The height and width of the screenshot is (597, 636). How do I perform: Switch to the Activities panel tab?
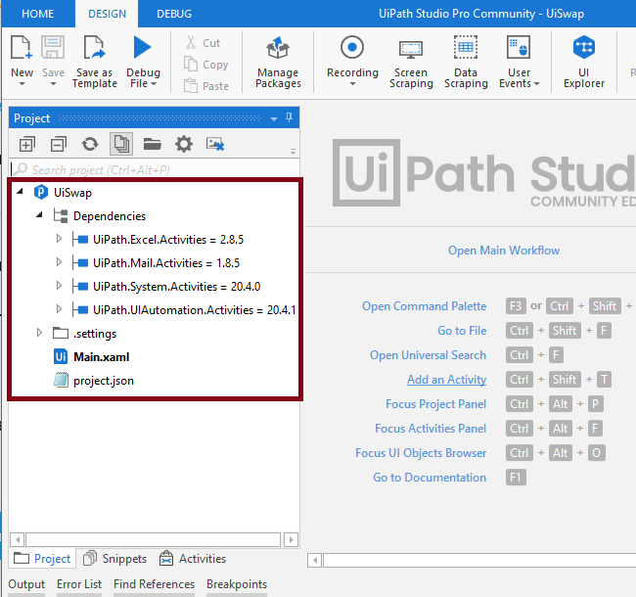193,559
